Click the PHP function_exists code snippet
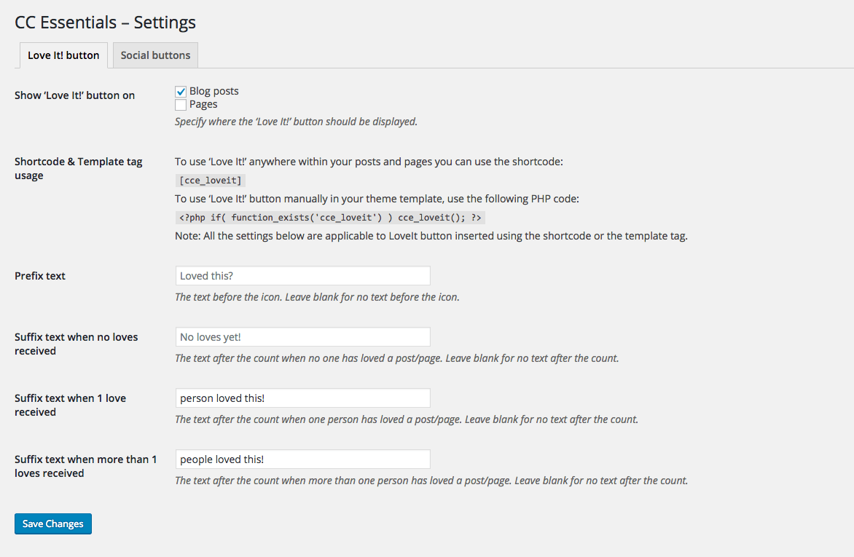 point(330,217)
